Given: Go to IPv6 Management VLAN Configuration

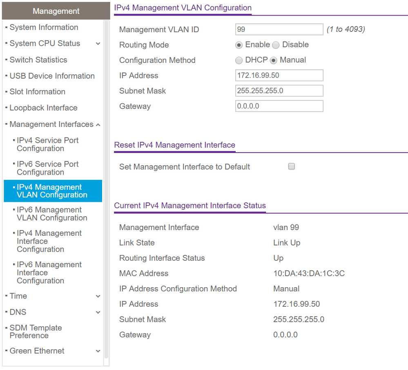Looking at the screenshot, I should coord(51,214).
